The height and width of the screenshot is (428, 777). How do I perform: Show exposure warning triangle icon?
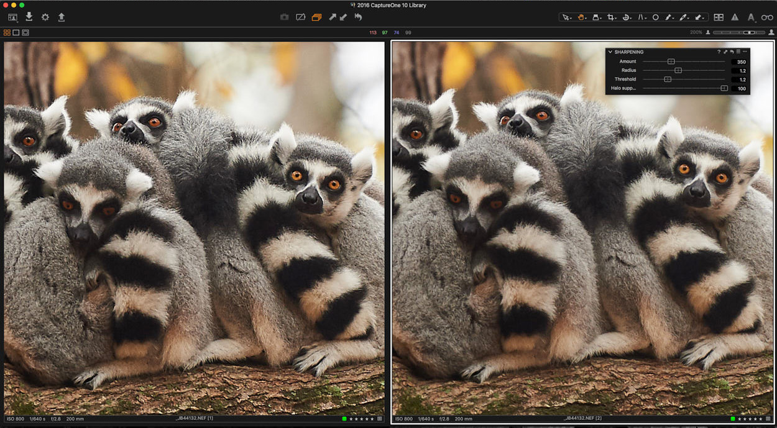(735, 17)
